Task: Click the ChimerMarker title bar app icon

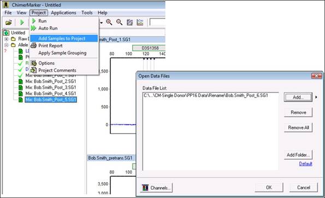Action: pos(6,5)
